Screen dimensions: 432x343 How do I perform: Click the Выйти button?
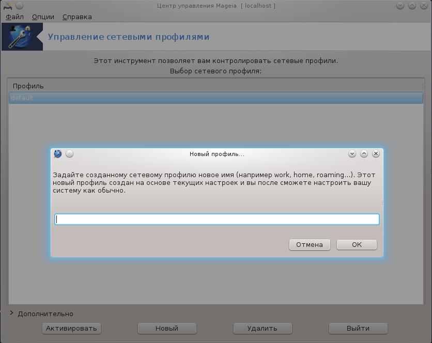tap(358, 329)
